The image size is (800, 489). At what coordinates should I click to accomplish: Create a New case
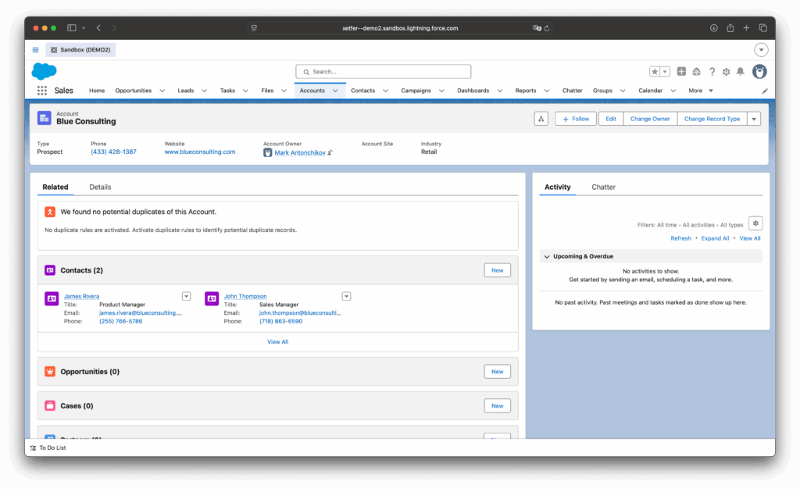click(x=497, y=406)
